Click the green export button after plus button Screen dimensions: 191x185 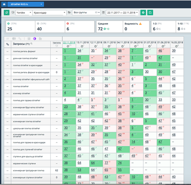(x=150, y=12)
